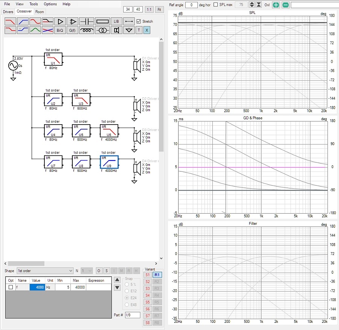Add an operational amplifier block

[x=73, y=22]
